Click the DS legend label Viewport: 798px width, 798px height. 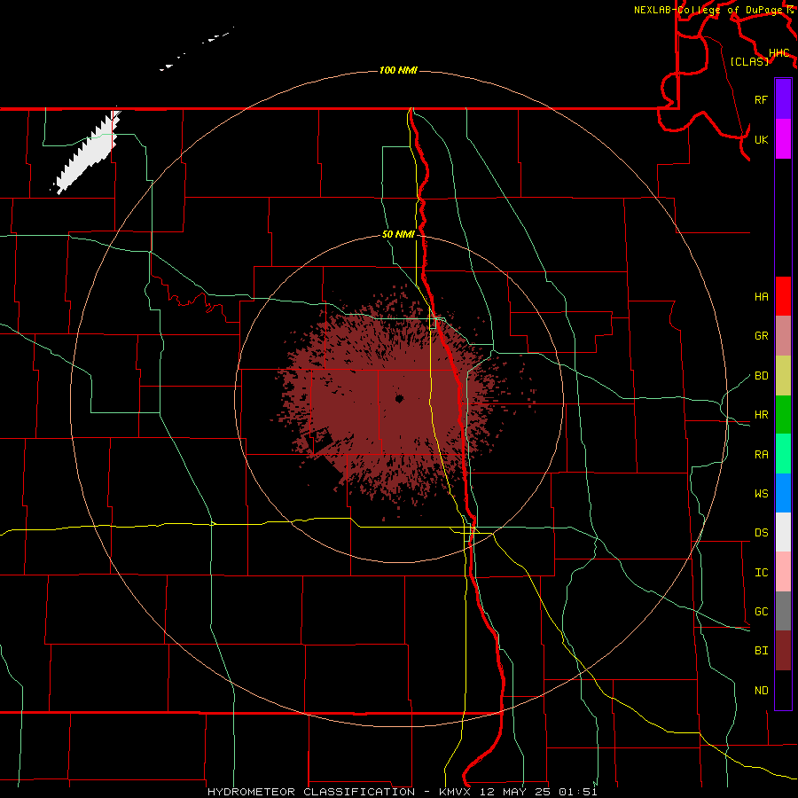click(761, 533)
